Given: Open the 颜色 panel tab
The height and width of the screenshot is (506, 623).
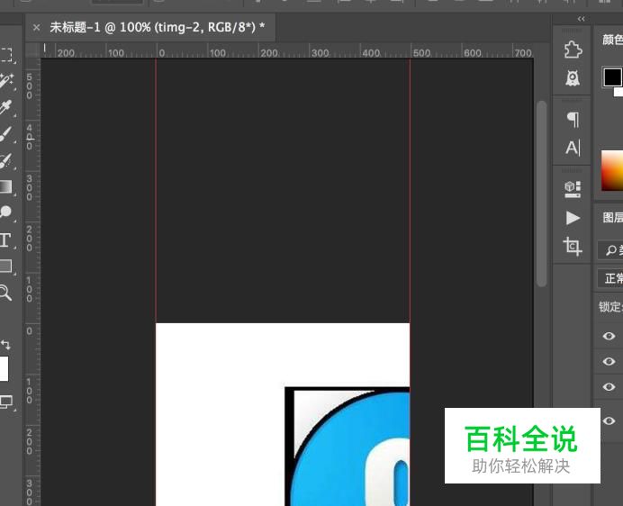Looking at the screenshot, I should (x=613, y=40).
